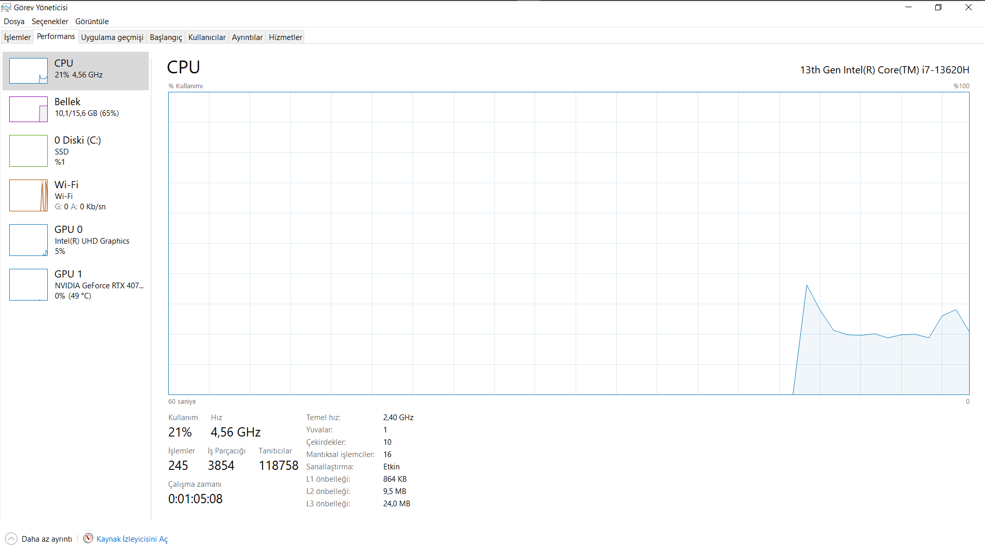Switch to the İşlemler tab
The height and width of the screenshot is (554, 985).
click(x=17, y=37)
